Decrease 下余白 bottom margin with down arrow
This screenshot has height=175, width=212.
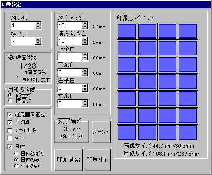85,74
